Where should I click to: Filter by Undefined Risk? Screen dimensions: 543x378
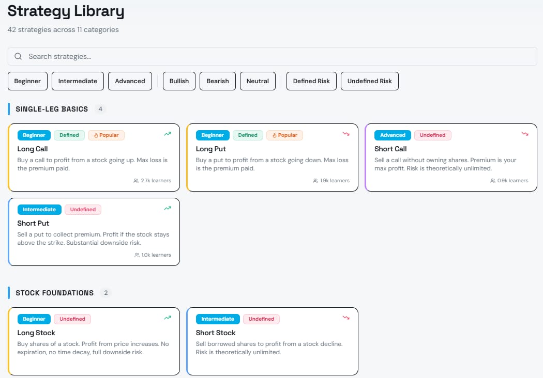point(370,81)
